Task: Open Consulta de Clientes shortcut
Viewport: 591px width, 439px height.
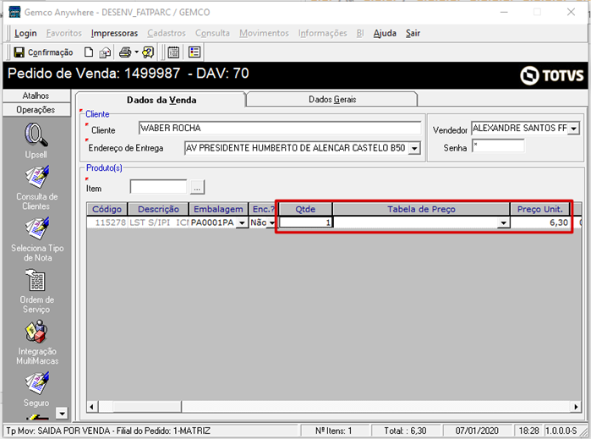Action: click(36, 177)
